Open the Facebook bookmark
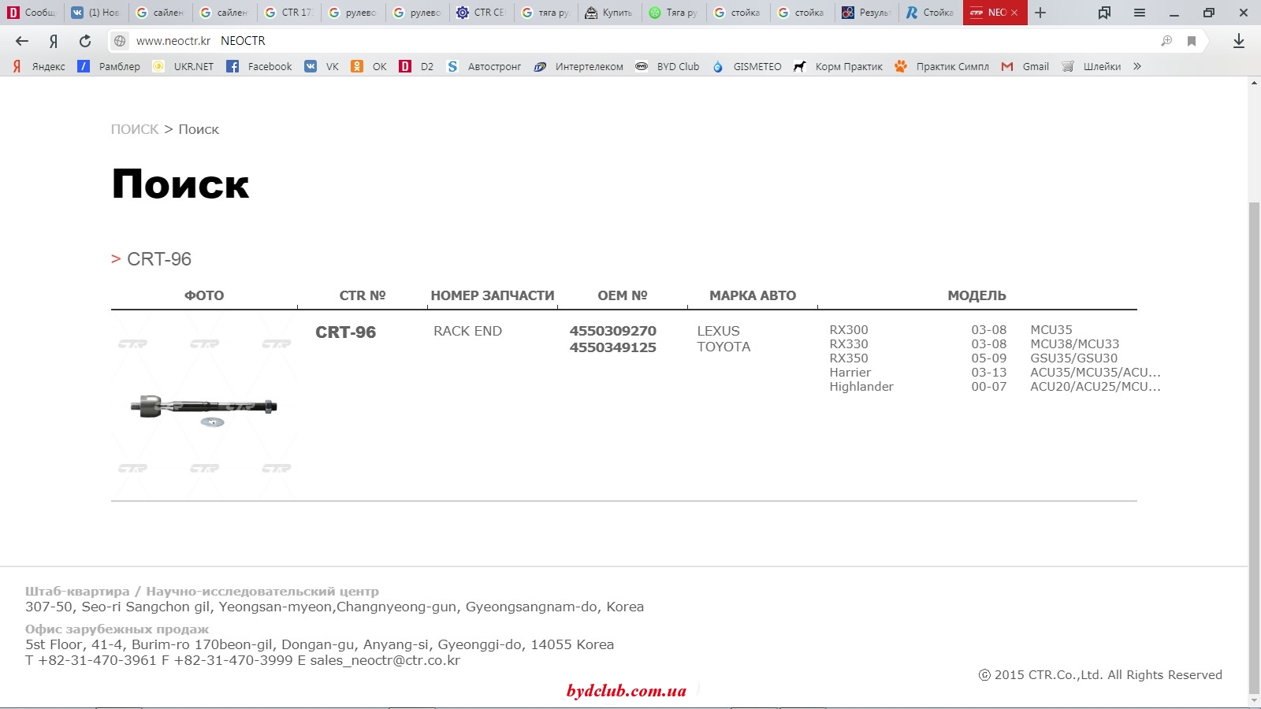Viewport: 1261px width, 709px height. point(259,66)
